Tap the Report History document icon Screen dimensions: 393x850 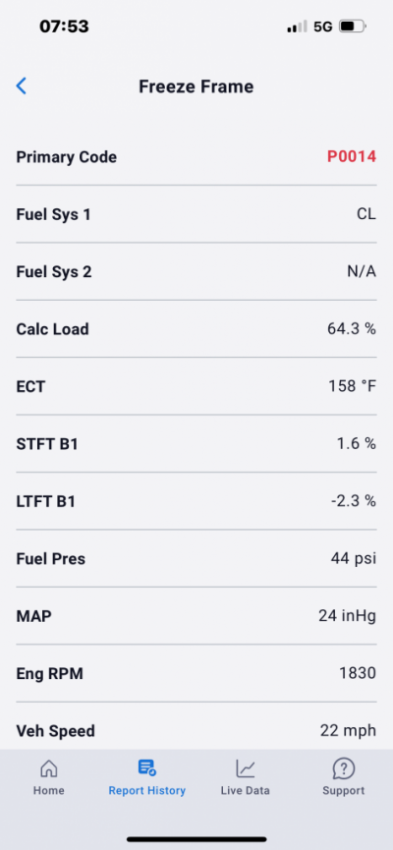147,767
